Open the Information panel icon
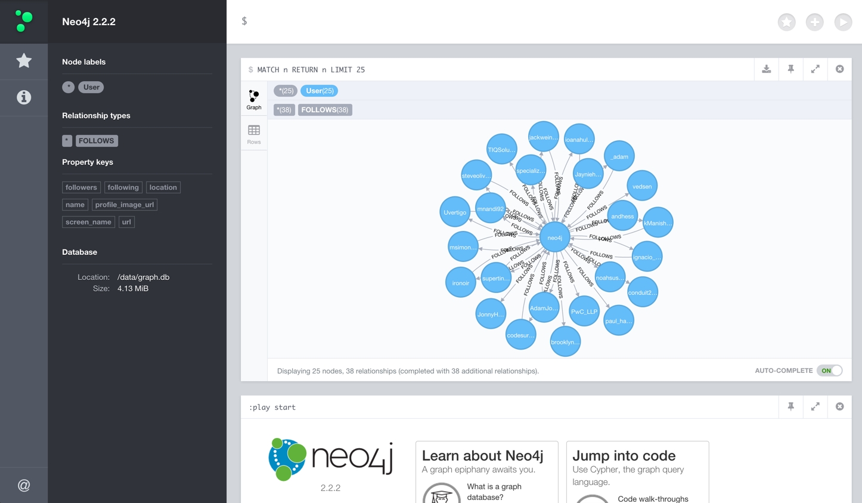This screenshot has height=503, width=862. click(24, 97)
